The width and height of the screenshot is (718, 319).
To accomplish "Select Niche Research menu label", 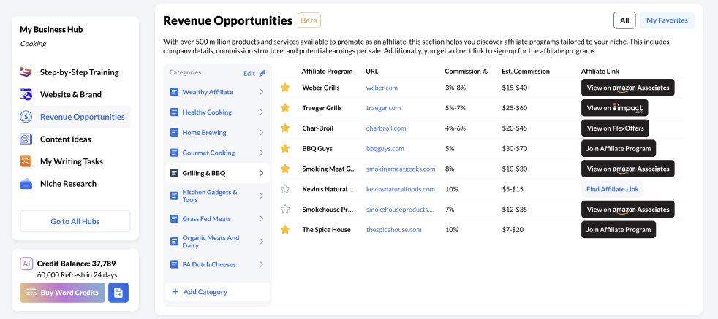I will coord(68,184).
